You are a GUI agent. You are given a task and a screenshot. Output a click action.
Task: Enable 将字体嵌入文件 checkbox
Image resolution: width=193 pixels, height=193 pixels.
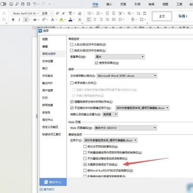click(72, 83)
